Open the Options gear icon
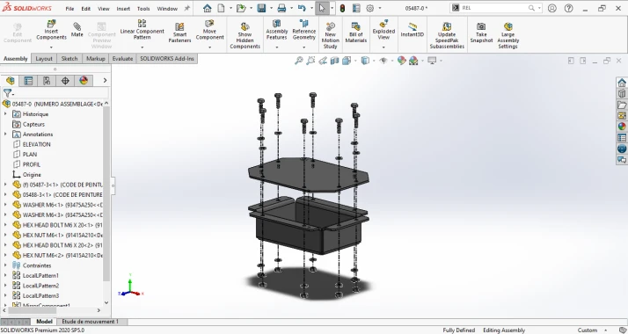The image size is (628, 334). (x=370, y=8)
